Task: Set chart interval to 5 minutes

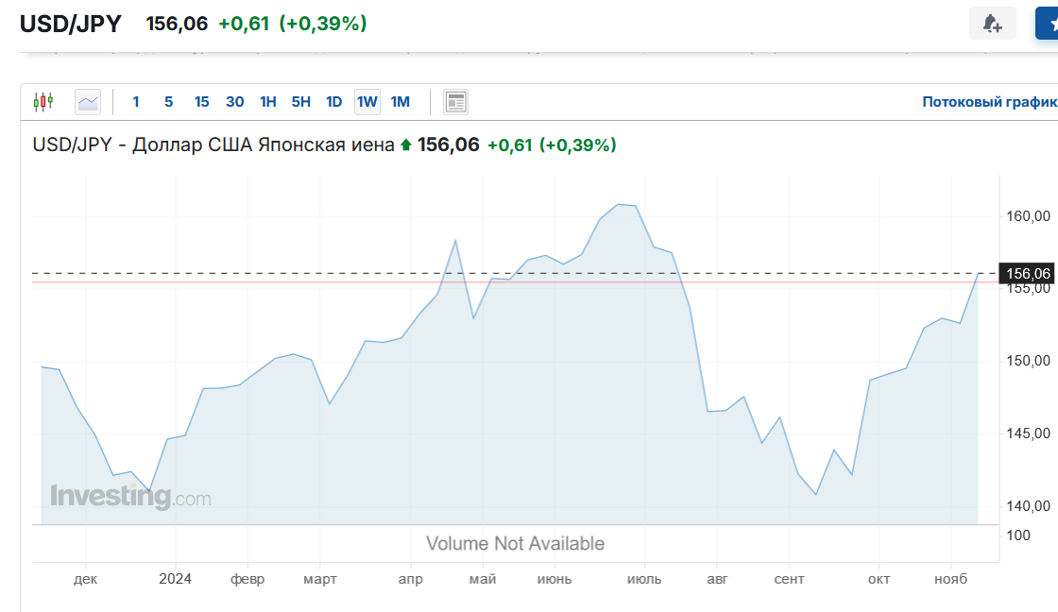Action: point(168,102)
